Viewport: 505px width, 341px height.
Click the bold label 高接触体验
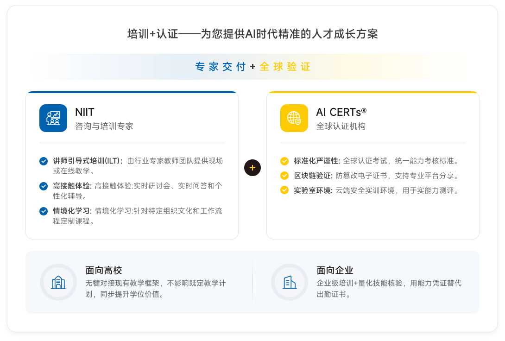pos(72,186)
